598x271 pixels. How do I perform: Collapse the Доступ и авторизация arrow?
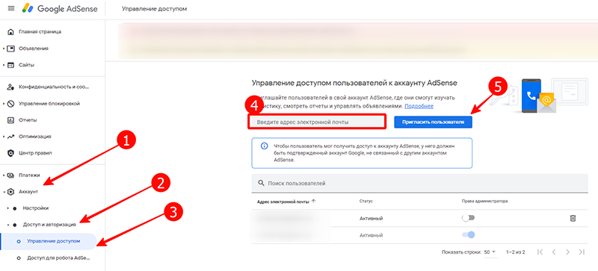point(8,225)
